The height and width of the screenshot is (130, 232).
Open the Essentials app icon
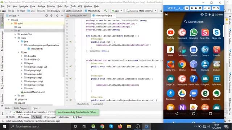205,93
